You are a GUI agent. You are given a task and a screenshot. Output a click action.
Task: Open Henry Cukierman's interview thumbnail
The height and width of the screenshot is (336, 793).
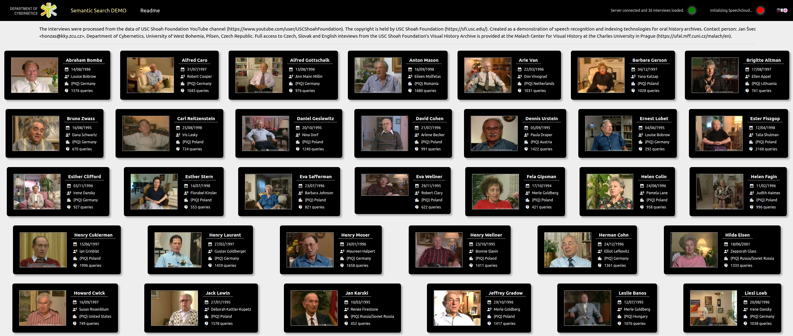[x=43, y=250]
